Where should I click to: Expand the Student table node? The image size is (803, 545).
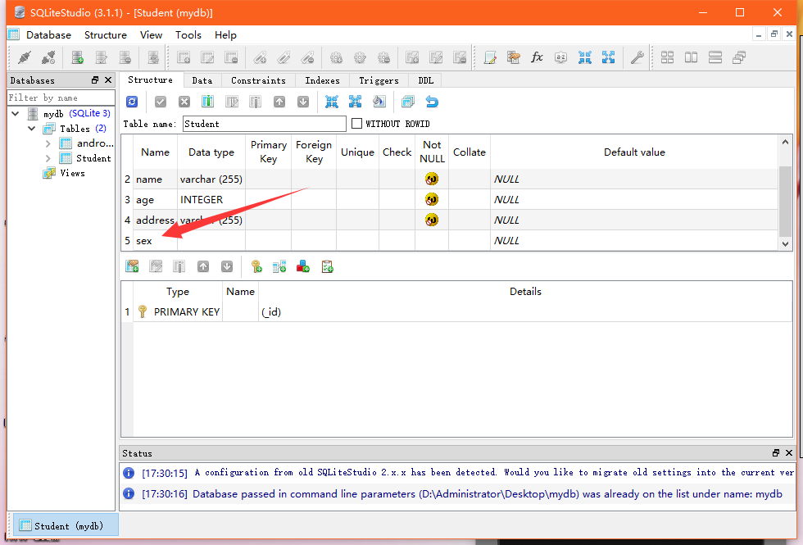point(48,158)
